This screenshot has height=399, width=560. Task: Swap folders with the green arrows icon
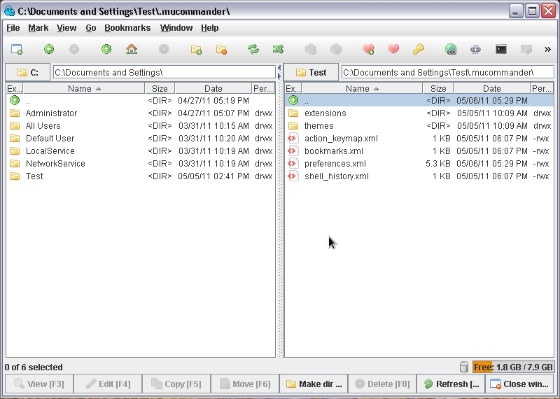coord(253,49)
